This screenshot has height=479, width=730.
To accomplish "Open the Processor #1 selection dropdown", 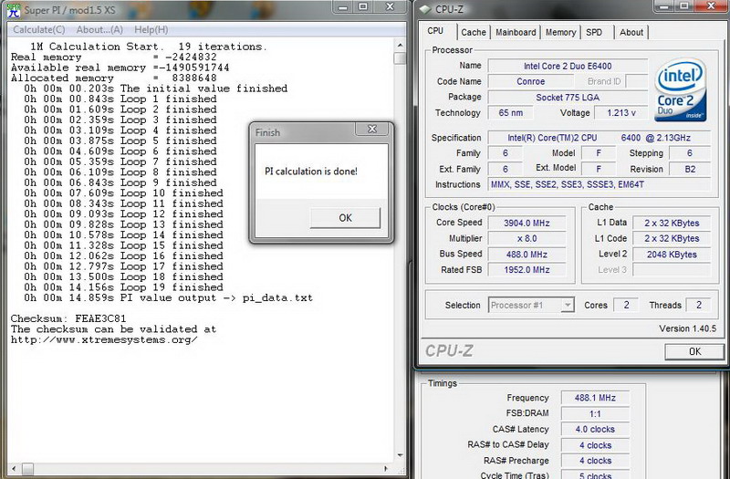I will click(531, 305).
